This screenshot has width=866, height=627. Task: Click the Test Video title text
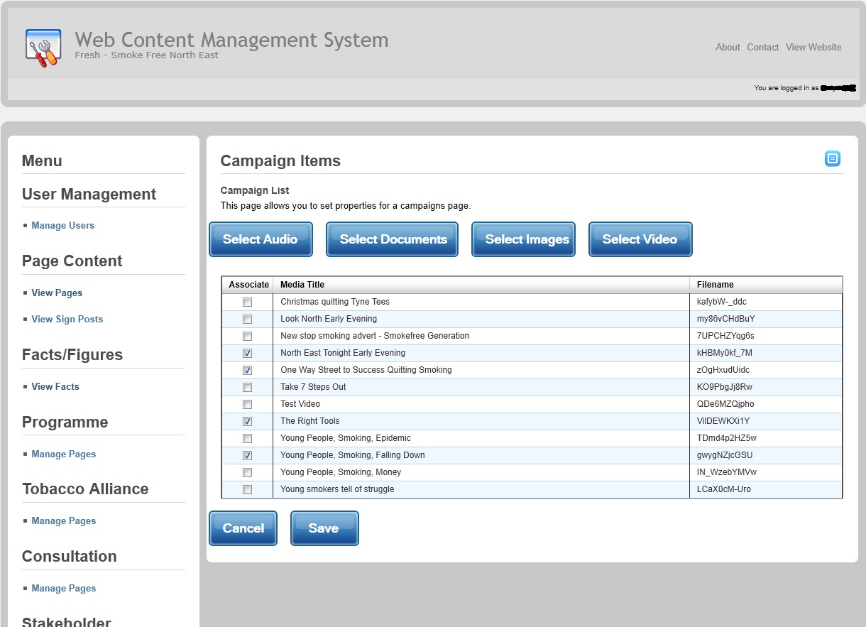300,404
